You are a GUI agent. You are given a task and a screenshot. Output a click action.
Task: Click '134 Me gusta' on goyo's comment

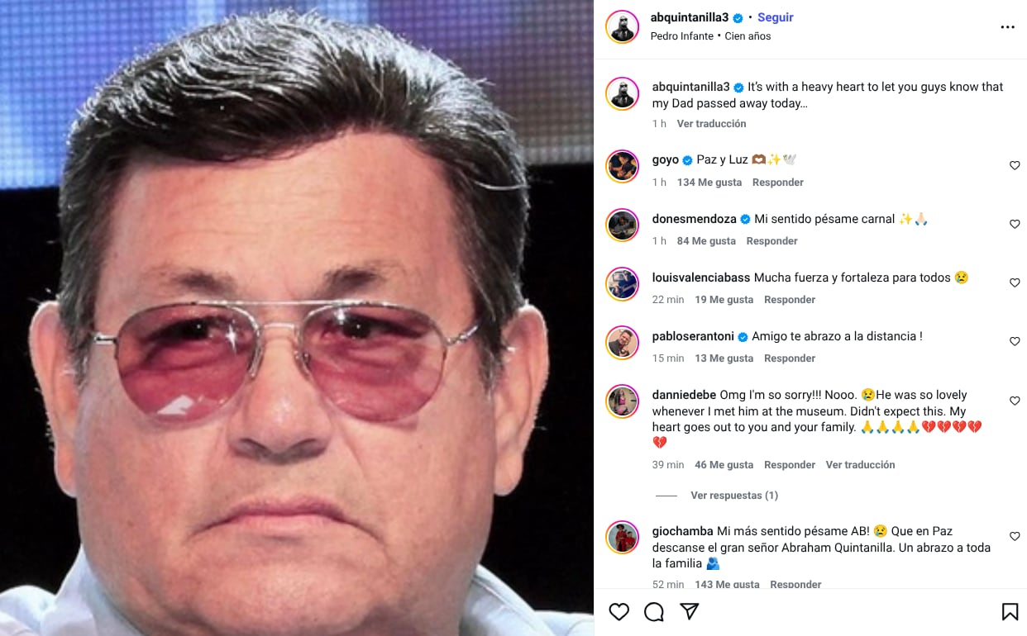[x=709, y=182]
